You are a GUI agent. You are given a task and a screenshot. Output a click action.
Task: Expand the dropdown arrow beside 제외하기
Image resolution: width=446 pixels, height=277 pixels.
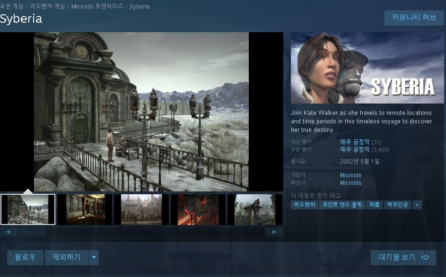(94, 257)
